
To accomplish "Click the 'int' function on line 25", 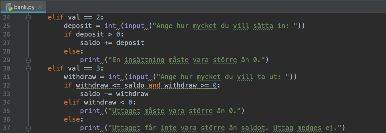I will 110,26.
